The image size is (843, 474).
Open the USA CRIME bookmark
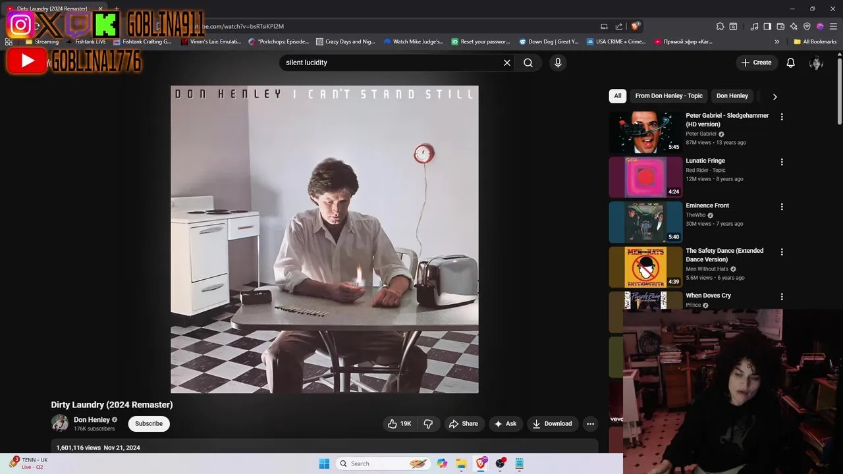[616, 41]
